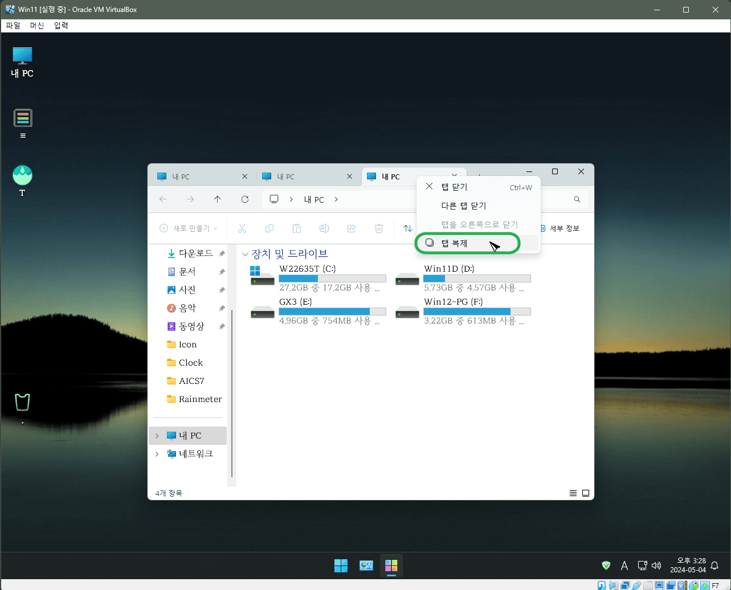Click the Rename toolbar icon
Screen dimensions: 731x590
324,228
